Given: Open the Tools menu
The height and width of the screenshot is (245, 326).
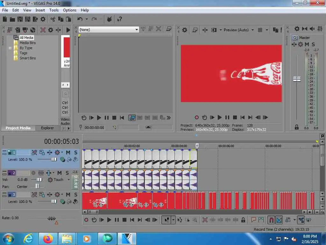Looking at the screenshot, I should 54,10.
